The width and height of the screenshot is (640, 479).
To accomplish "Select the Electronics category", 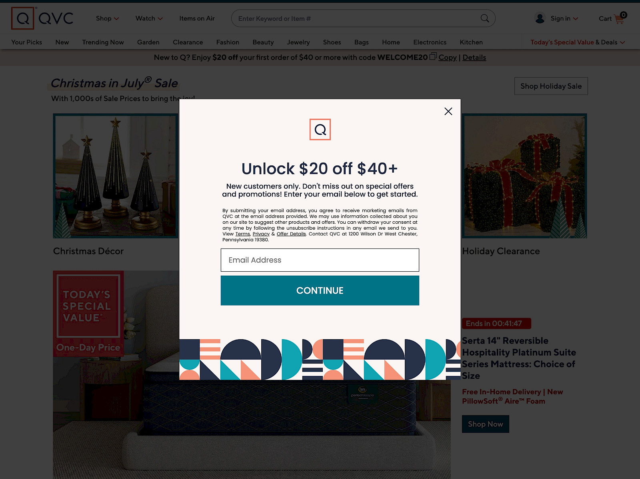I will click(x=430, y=42).
